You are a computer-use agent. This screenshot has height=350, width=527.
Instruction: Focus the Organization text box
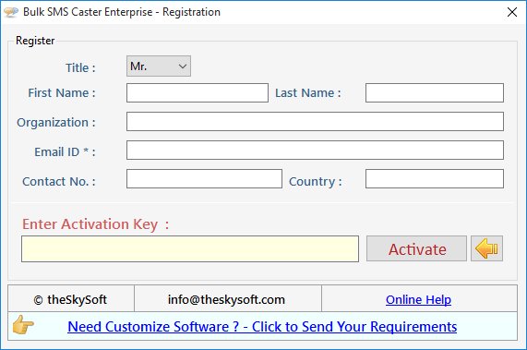(315, 121)
